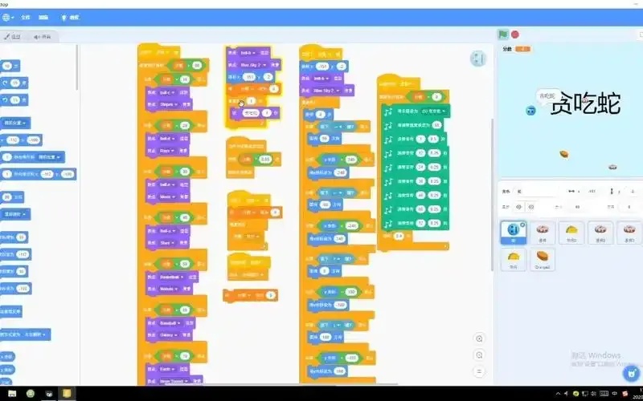This screenshot has height=401, width=643.
Task: Open the ball-c costume dropdown
Action: 168,92
